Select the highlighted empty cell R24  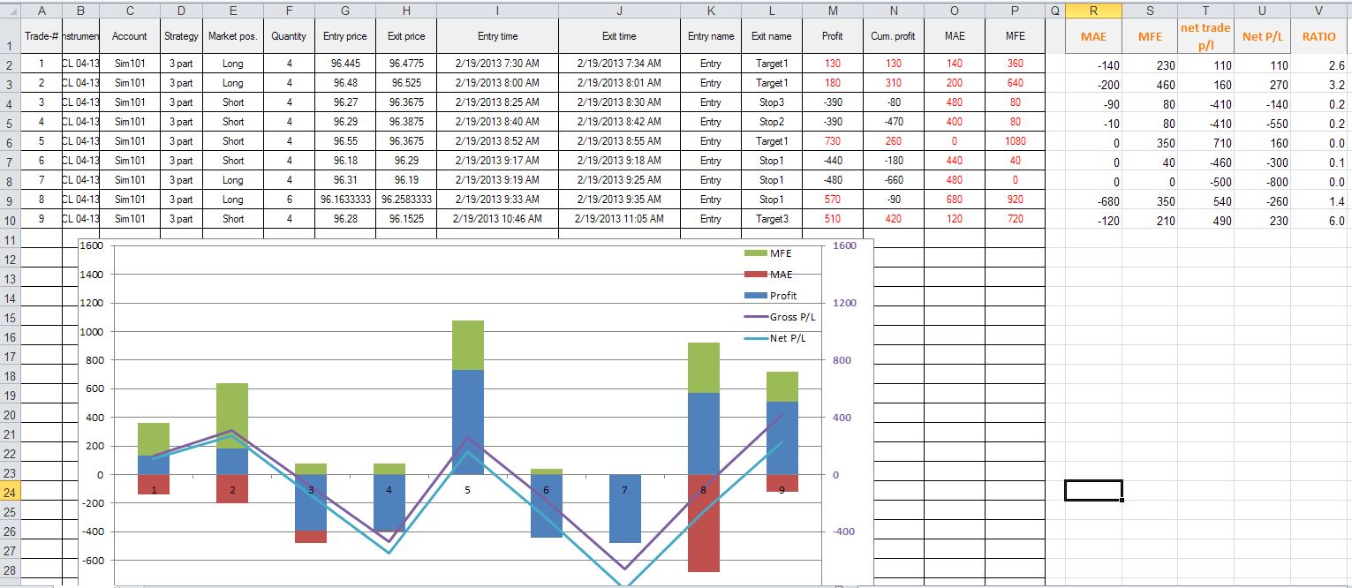(1093, 490)
